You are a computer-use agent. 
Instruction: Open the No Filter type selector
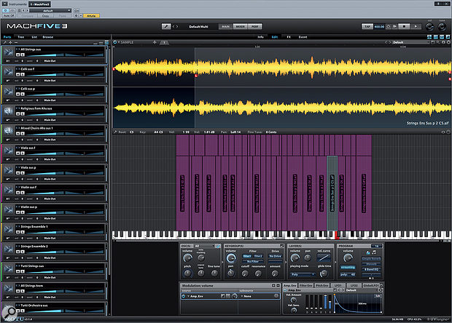tap(252, 261)
